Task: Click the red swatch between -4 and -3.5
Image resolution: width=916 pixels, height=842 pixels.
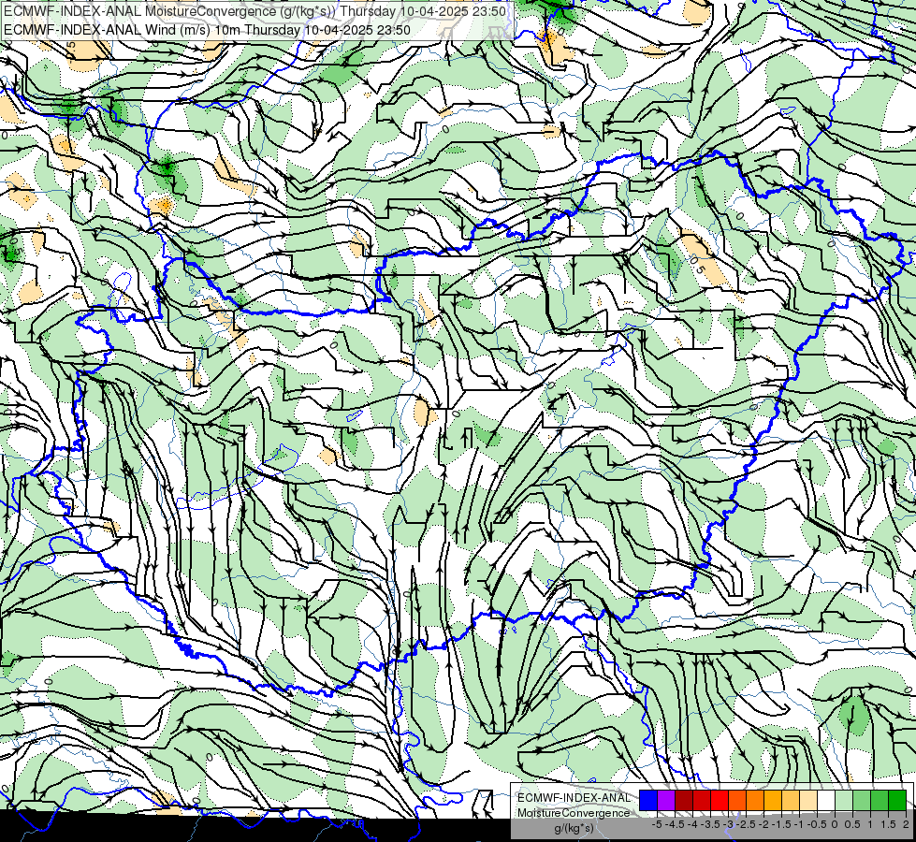Action: (702, 801)
